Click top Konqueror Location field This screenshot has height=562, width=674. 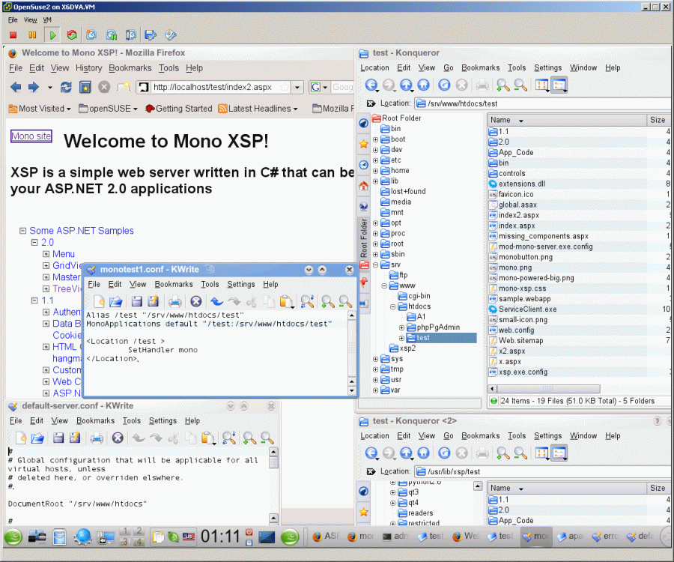[541, 103]
